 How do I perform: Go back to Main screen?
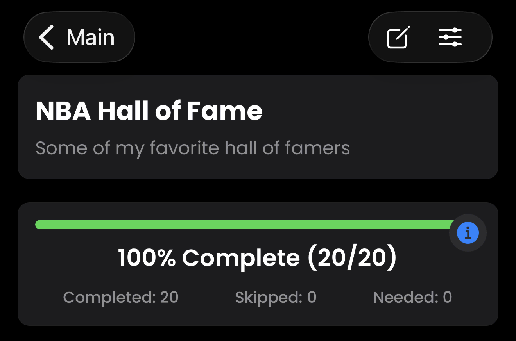(x=79, y=37)
